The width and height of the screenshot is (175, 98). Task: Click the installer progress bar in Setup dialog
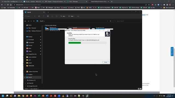click(87, 43)
